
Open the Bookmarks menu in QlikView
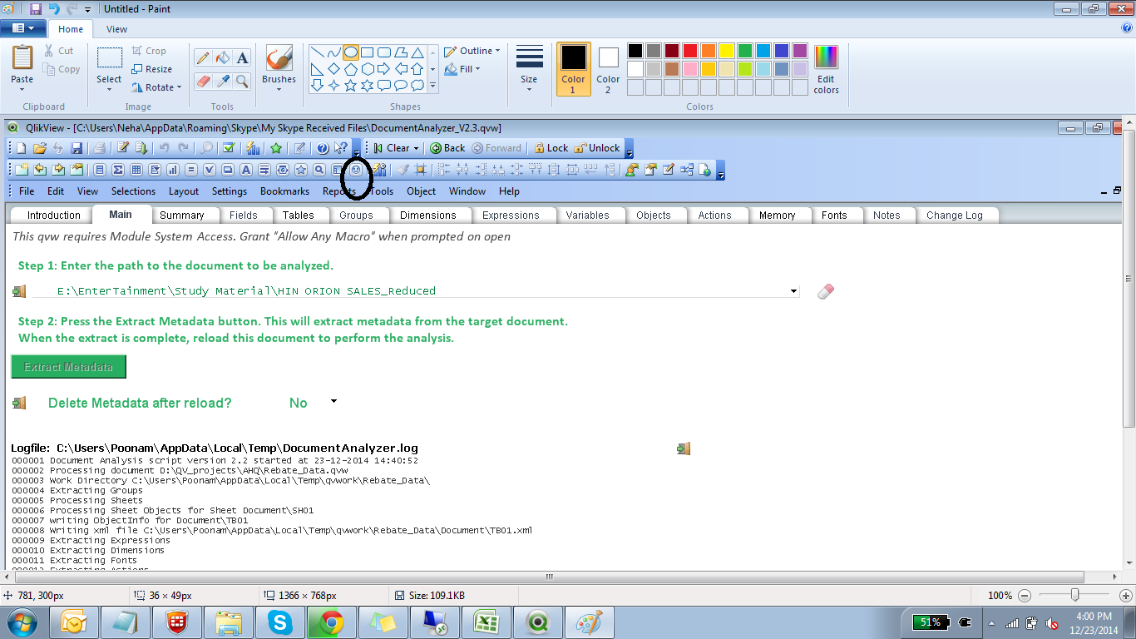coord(284,191)
